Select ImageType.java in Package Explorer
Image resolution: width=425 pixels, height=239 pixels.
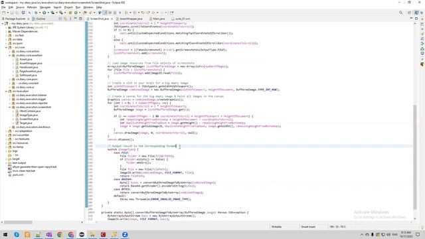click(x=29, y=115)
